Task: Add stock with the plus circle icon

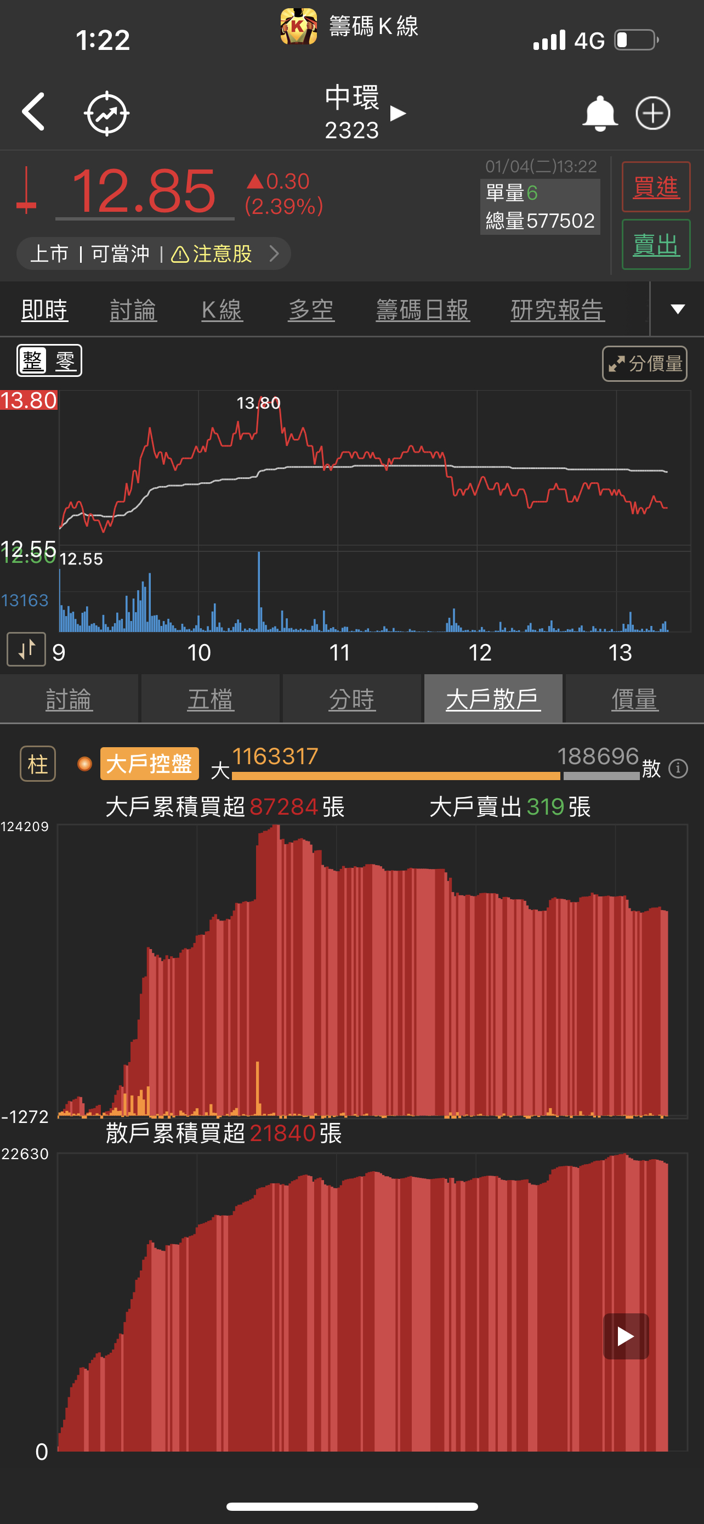Action: 652,113
